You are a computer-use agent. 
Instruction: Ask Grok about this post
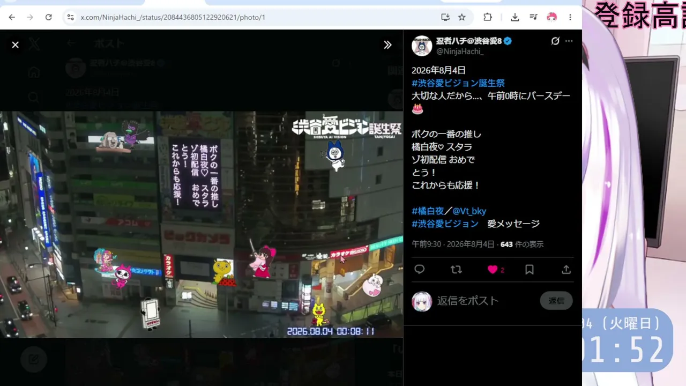[x=555, y=41]
